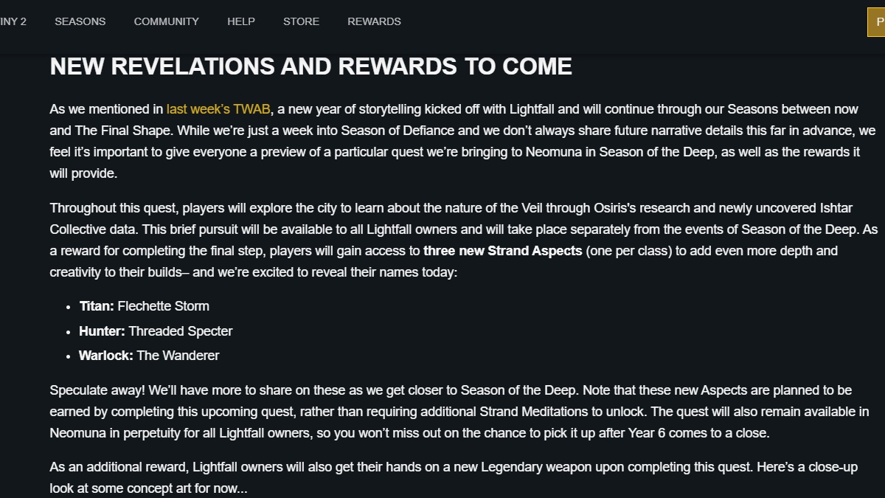
Task: Click the HELP navigation item
Action: (x=241, y=21)
